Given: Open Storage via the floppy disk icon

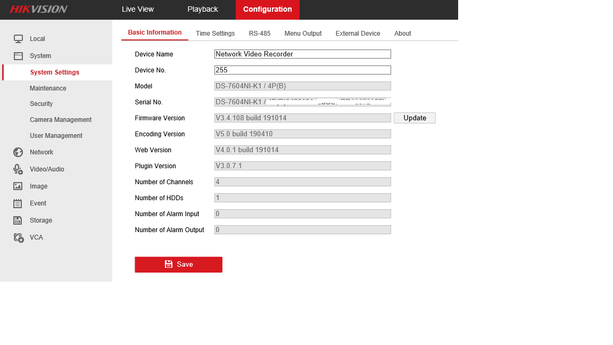Looking at the screenshot, I should tap(18, 220).
